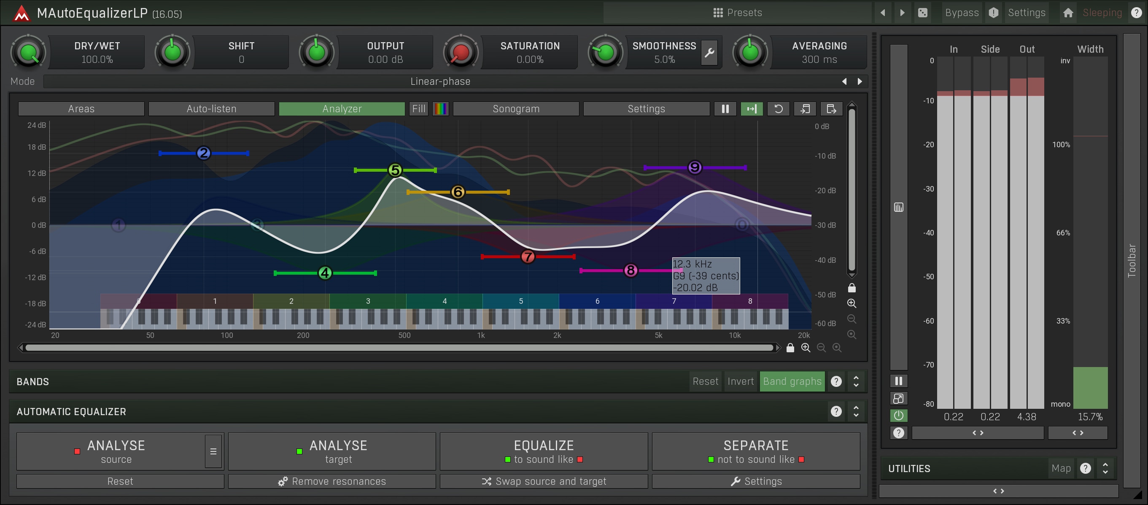Open the Settings menu in title bar

tap(1027, 13)
